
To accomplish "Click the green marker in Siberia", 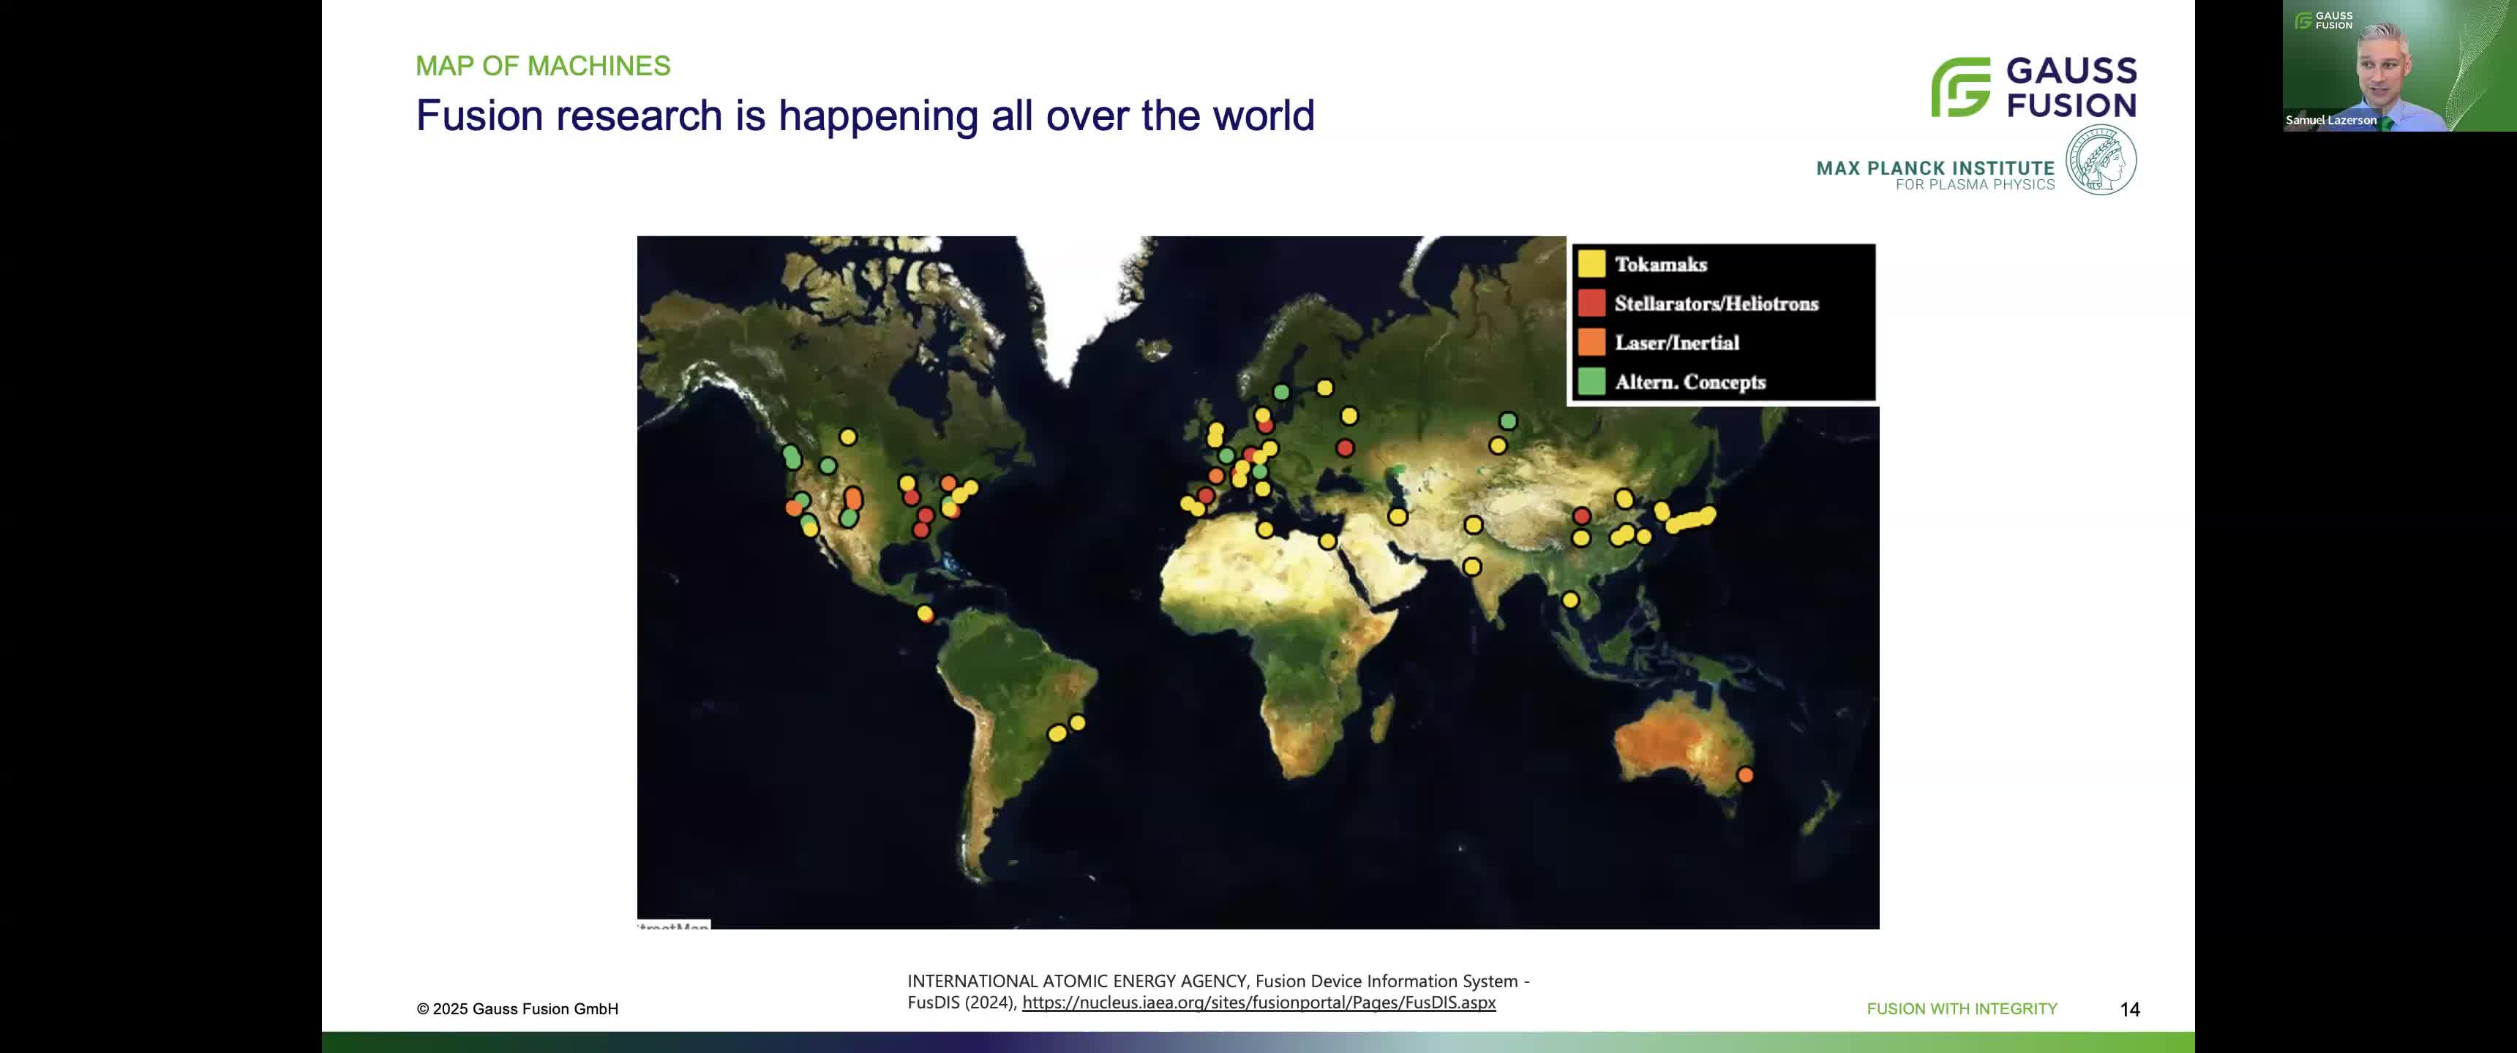I will point(1508,421).
